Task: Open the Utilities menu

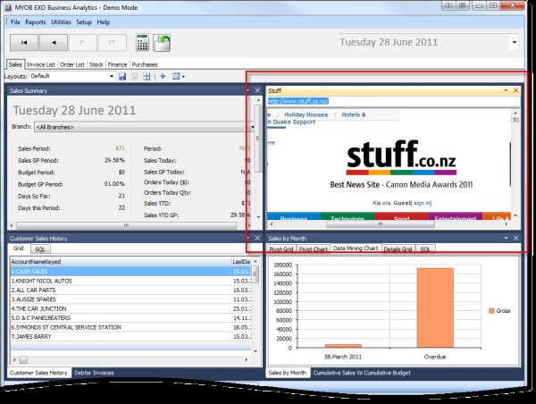Action: coord(61,22)
